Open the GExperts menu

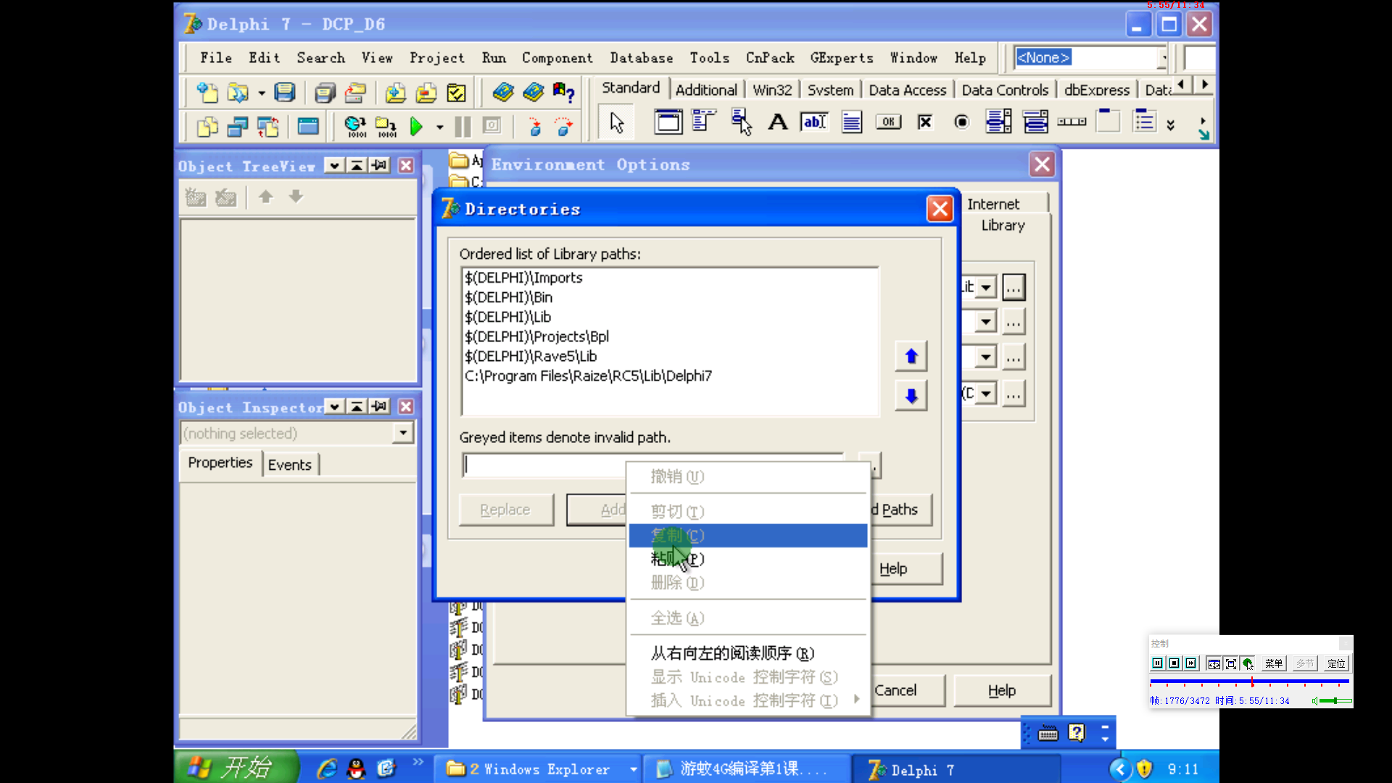(x=842, y=58)
